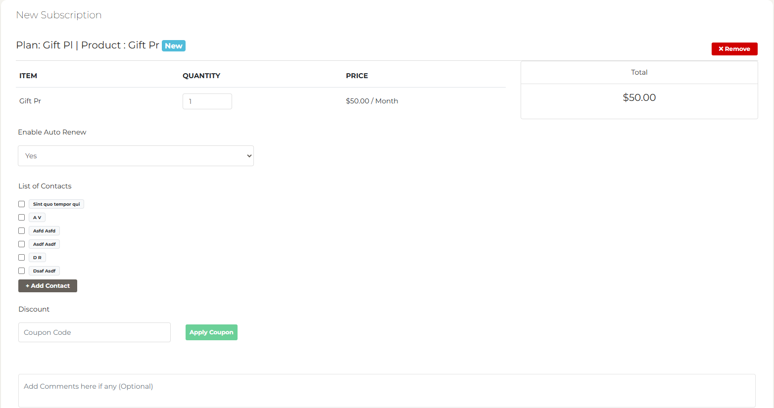Click the Remove button

click(x=734, y=48)
